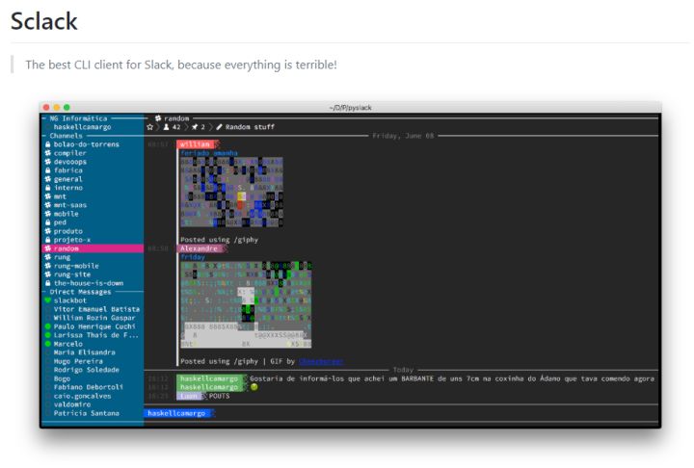This screenshot has width=694, height=468.
Task: Click the hash icon of mnt channel
Action: (48, 196)
